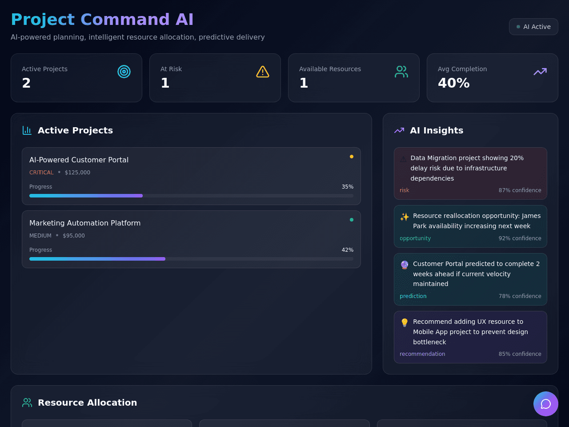The image size is (569, 427).
Task: Select the Customer Portal weeks-ahead prediction text
Action: tap(476, 274)
